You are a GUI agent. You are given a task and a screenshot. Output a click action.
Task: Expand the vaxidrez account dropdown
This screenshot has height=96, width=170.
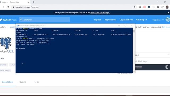click(x=158, y=20)
